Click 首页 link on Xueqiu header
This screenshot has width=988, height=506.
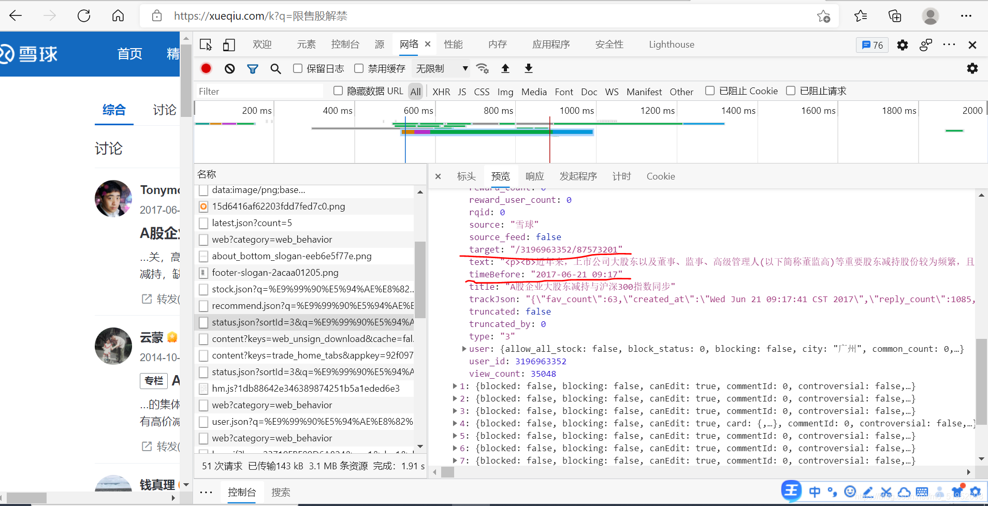click(x=129, y=54)
